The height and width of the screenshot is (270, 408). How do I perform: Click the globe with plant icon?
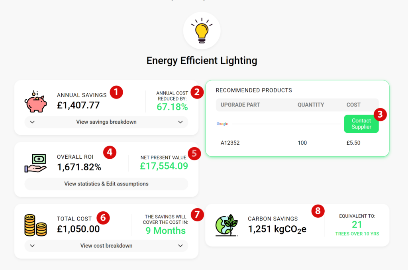click(227, 225)
